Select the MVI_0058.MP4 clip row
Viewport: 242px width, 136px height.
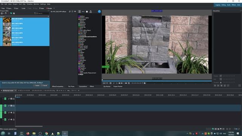tap(25, 43)
